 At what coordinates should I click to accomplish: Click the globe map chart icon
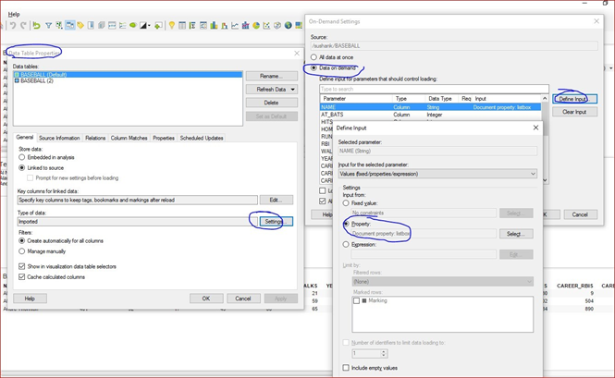pyautogui.click(x=288, y=26)
